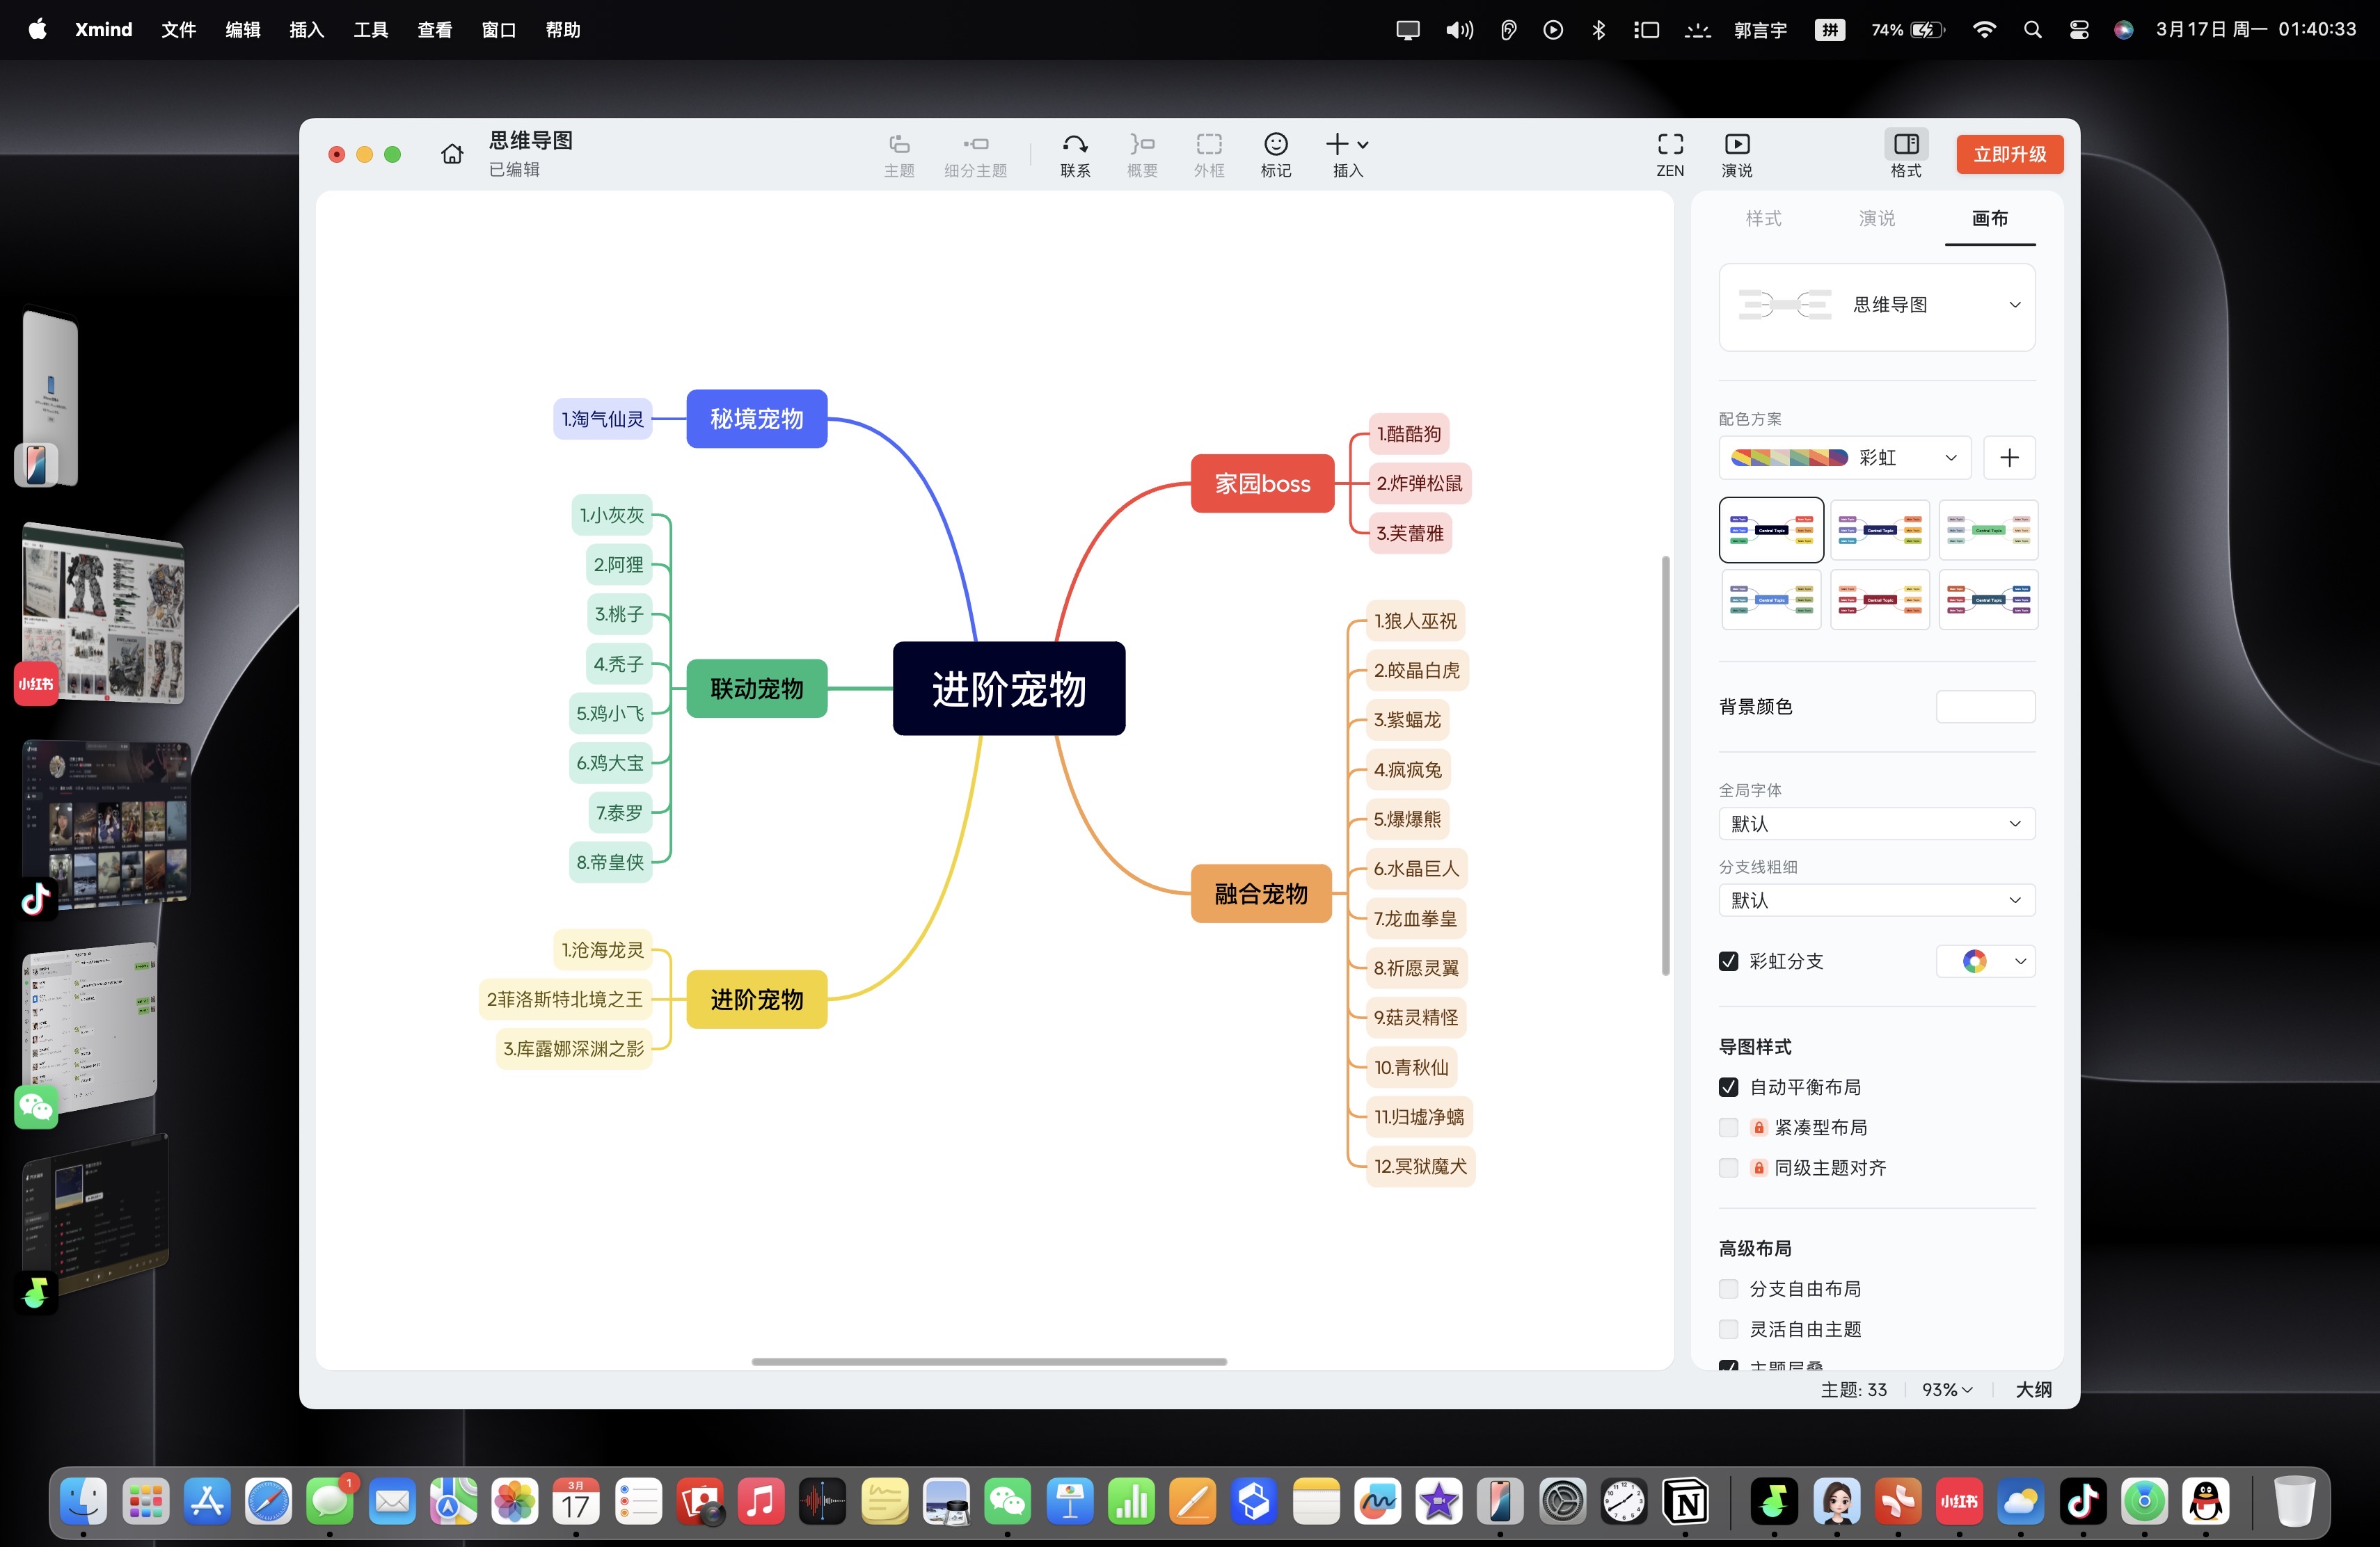Select the 秘境宠物 branch topic
Image resolution: width=2380 pixels, height=1547 pixels.
click(756, 419)
